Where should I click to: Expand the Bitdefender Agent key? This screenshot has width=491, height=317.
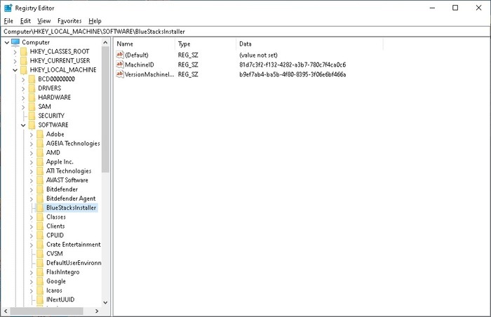pyautogui.click(x=31, y=198)
